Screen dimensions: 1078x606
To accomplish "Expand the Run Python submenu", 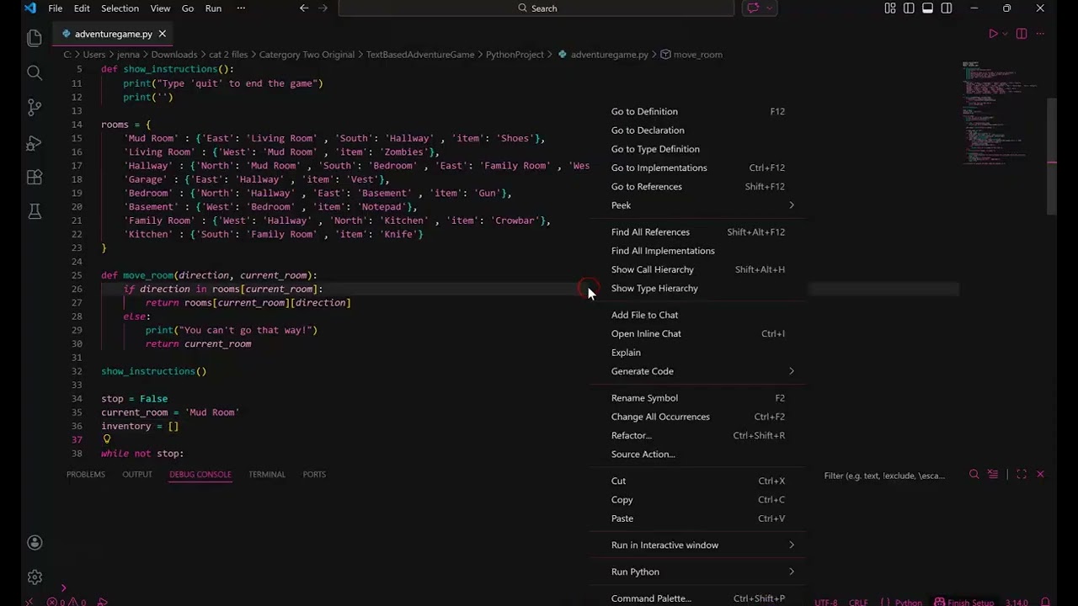I will click(x=698, y=572).
